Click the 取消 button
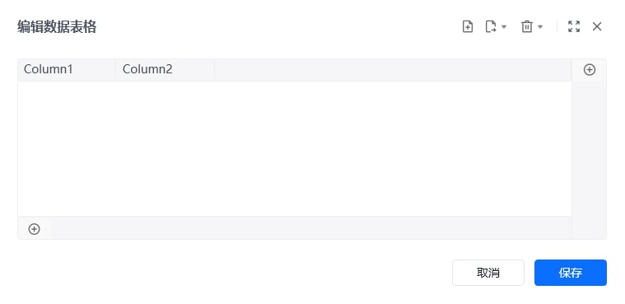The width and height of the screenshot is (625, 304). point(488,273)
